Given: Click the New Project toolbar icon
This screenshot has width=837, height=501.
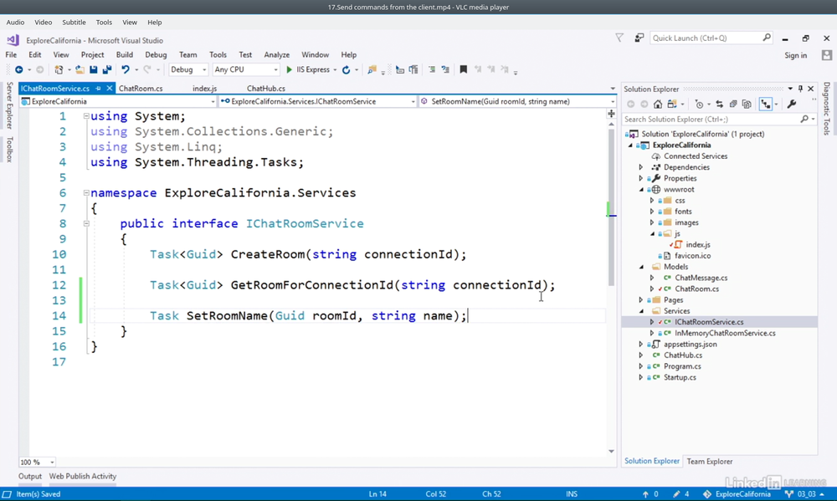Looking at the screenshot, I should coord(59,70).
